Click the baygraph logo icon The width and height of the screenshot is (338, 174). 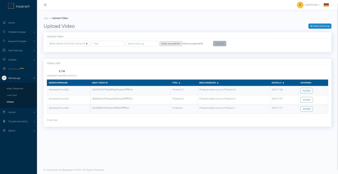[11, 6]
